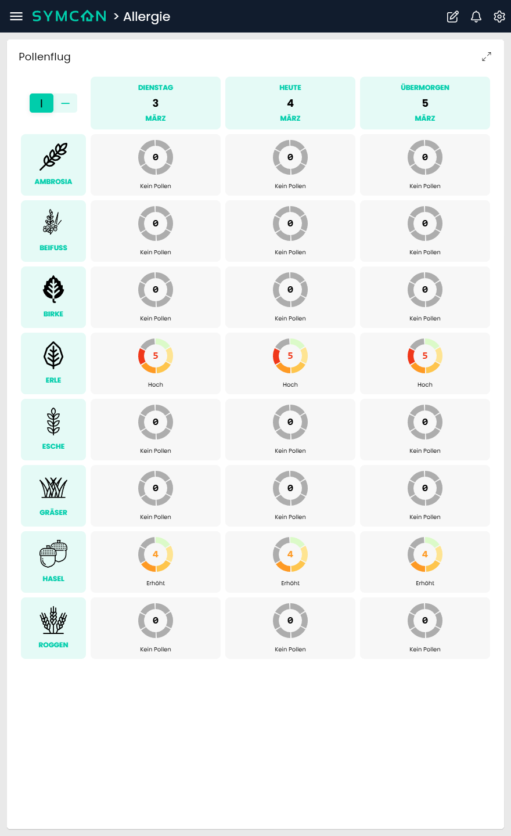Image resolution: width=511 pixels, height=836 pixels.
Task: Open the settings gear
Action: click(x=499, y=16)
